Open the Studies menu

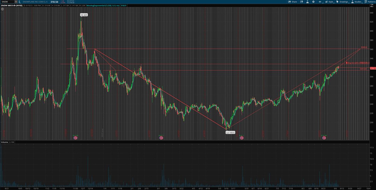pos(357,2)
